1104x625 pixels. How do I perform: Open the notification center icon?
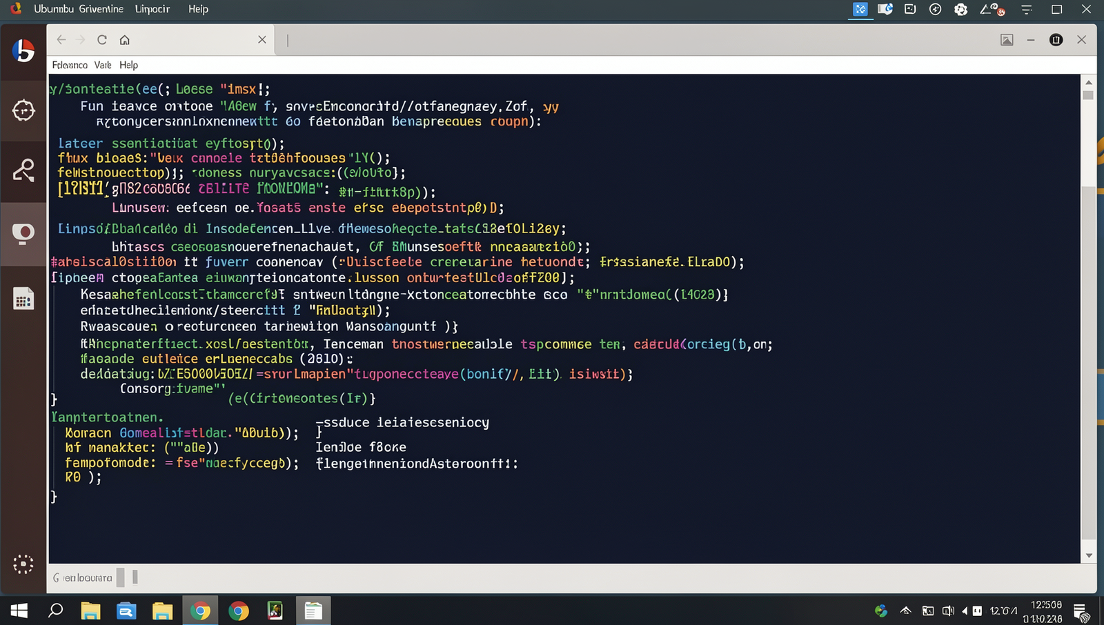[1081, 611]
